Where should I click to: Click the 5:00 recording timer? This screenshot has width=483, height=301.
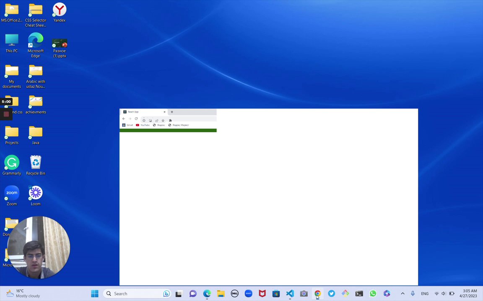pyautogui.click(x=6, y=102)
